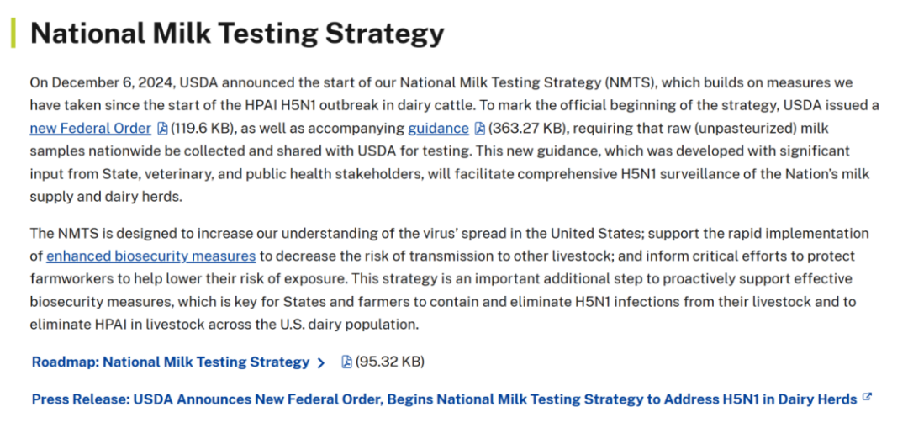Follow the enhanced biosecurity measures link
Screen dimensions: 908x428
pyautogui.click(x=150, y=256)
